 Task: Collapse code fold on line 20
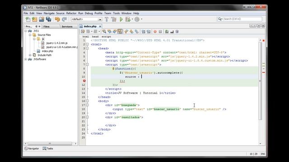click(87, 117)
